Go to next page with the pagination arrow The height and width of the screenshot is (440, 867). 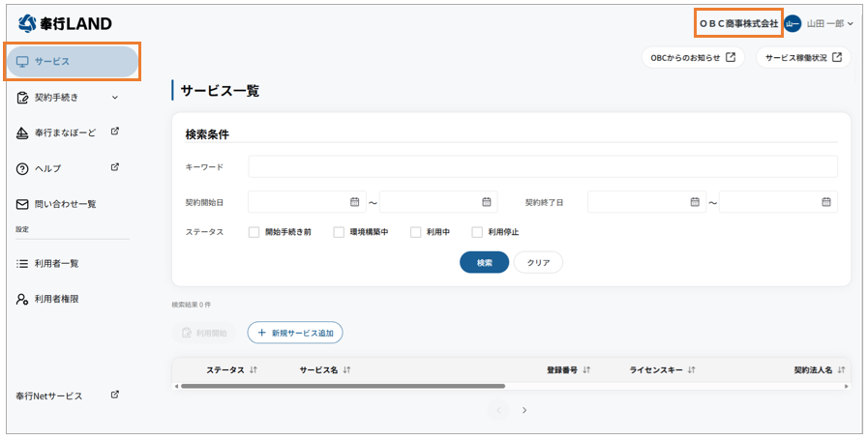[524, 410]
